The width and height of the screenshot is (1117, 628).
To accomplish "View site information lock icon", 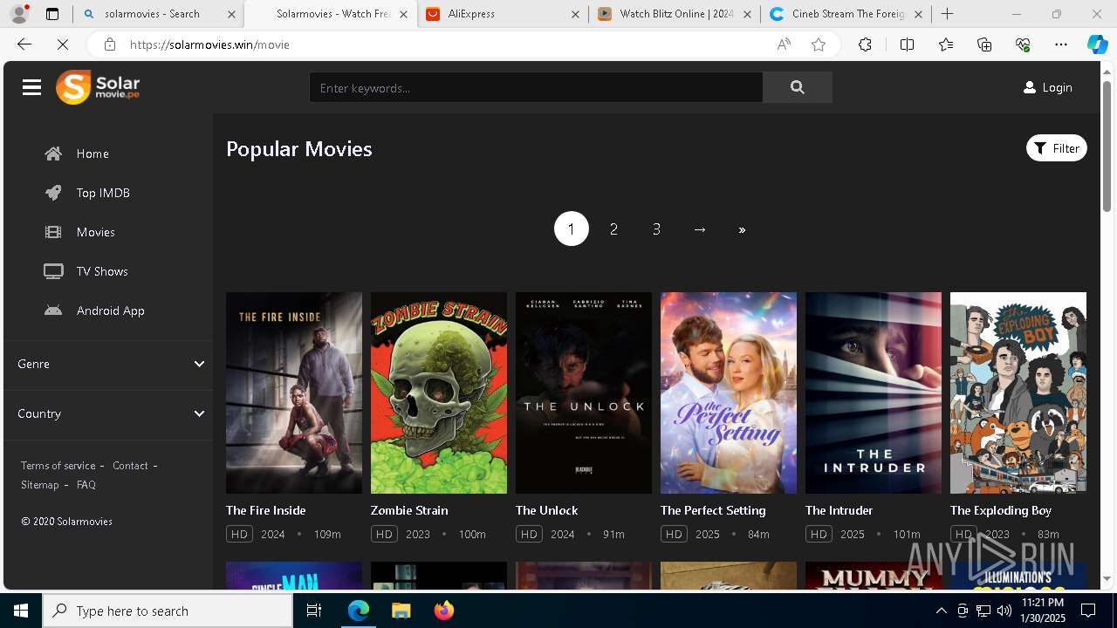I will coord(109,44).
